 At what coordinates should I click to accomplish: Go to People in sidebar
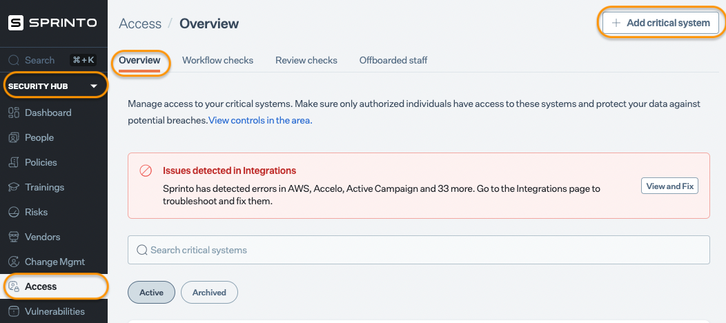pos(54,137)
